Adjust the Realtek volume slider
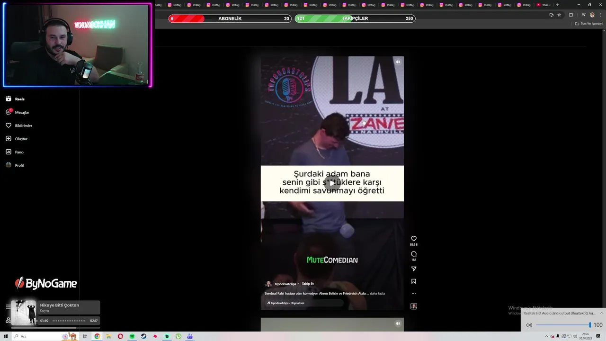The height and width of the screenshot is (341, 606). [563, 325]
